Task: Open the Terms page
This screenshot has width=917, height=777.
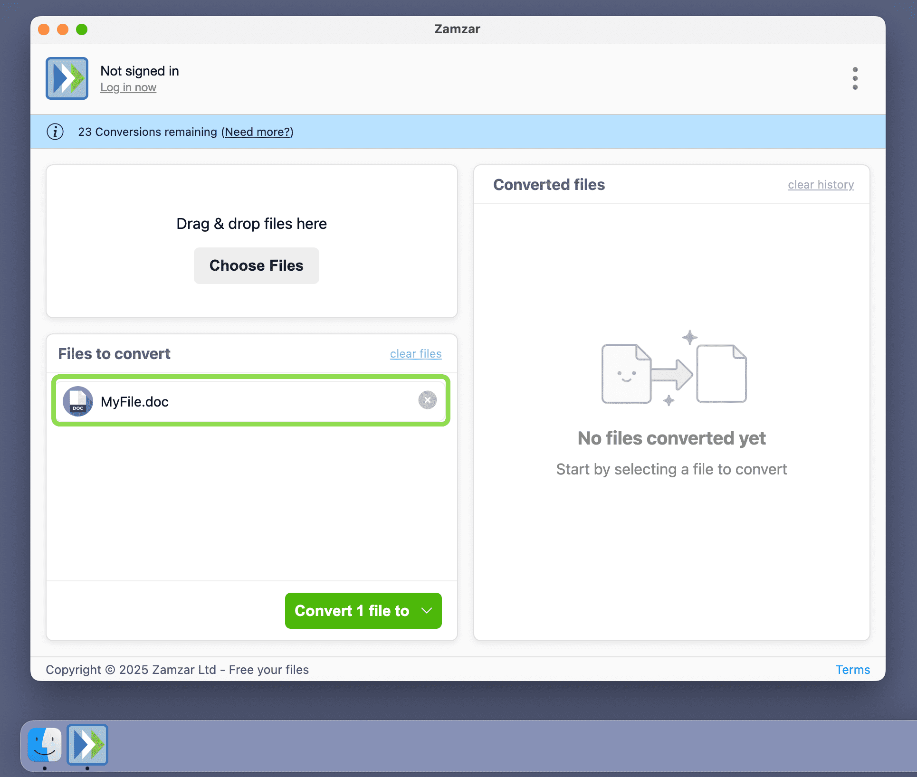Action: (x=853, y=670)
